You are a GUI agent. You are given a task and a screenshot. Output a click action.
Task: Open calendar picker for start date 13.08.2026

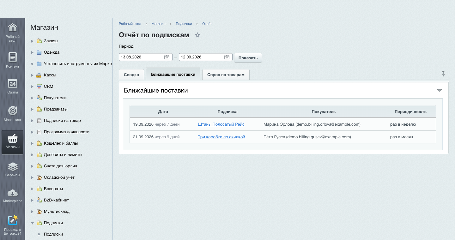167,57
